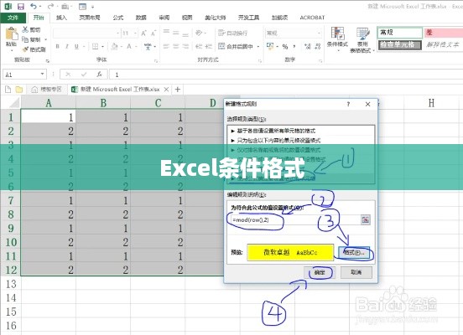463x335 pixels.
Task: Click Format as Table (套用表格格式) icon
Action: click(362, 33)
